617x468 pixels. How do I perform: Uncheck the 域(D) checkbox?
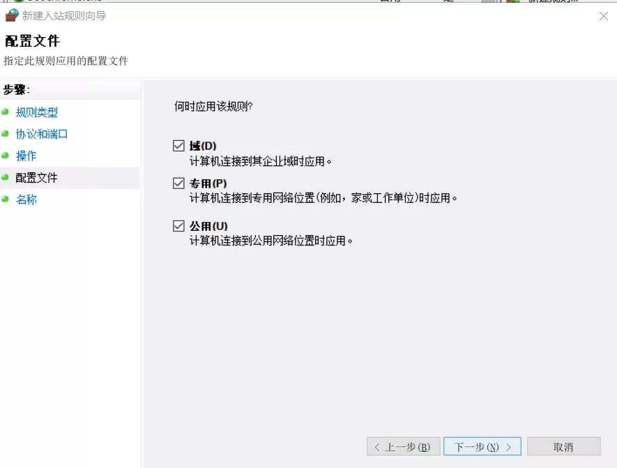pos(179,146)
